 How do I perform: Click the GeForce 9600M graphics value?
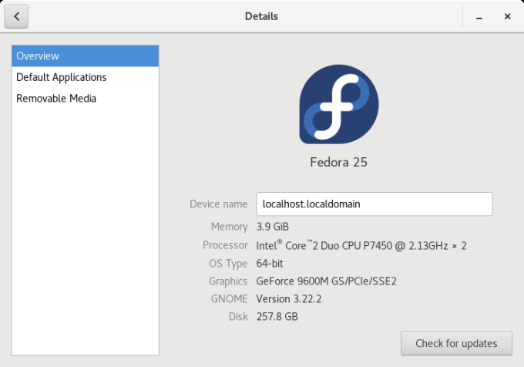325,281
